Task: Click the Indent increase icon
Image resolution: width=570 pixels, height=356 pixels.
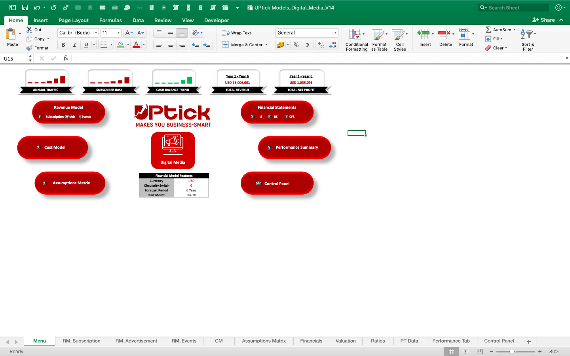Action: 207,45
